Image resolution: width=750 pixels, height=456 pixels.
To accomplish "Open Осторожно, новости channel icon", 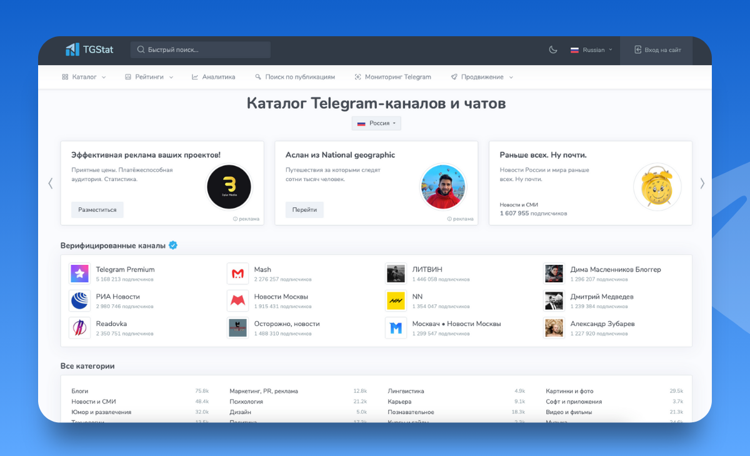I will (238, 328).
